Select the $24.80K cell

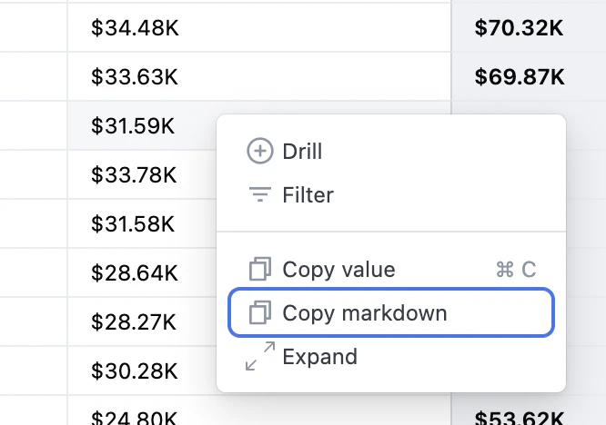point(259,412)
